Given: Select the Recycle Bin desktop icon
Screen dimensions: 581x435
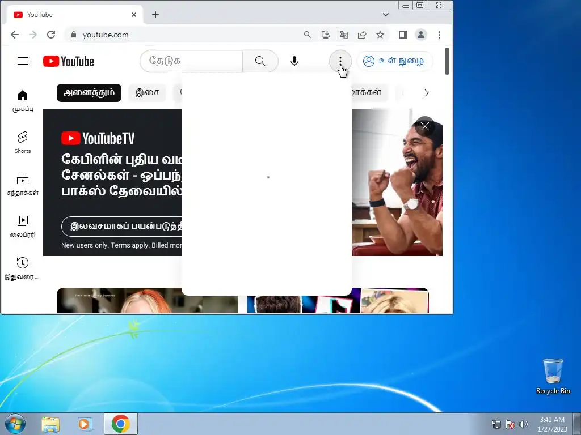Looking at the screenshot, I should tap(553, 376).
